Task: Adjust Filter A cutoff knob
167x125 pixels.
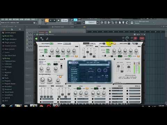Action: coord(41,68)
